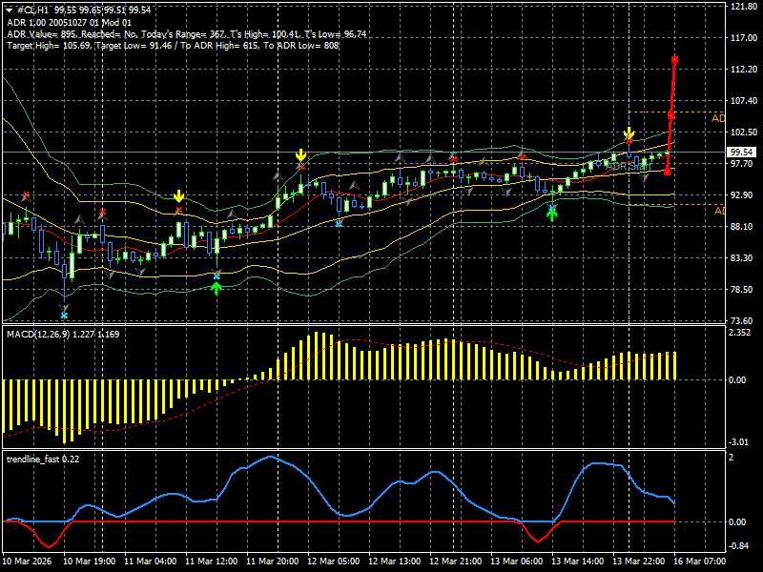Click the red X signal marker near 11 Mar 20:00
763x572 pixels.
[301, 166]
